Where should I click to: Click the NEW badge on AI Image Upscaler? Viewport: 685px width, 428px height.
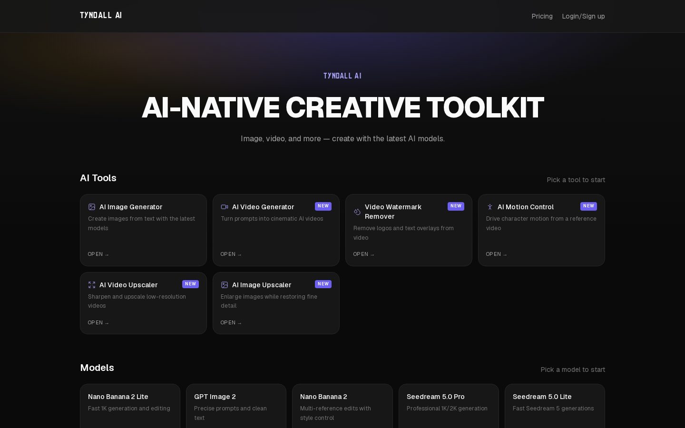323,284
